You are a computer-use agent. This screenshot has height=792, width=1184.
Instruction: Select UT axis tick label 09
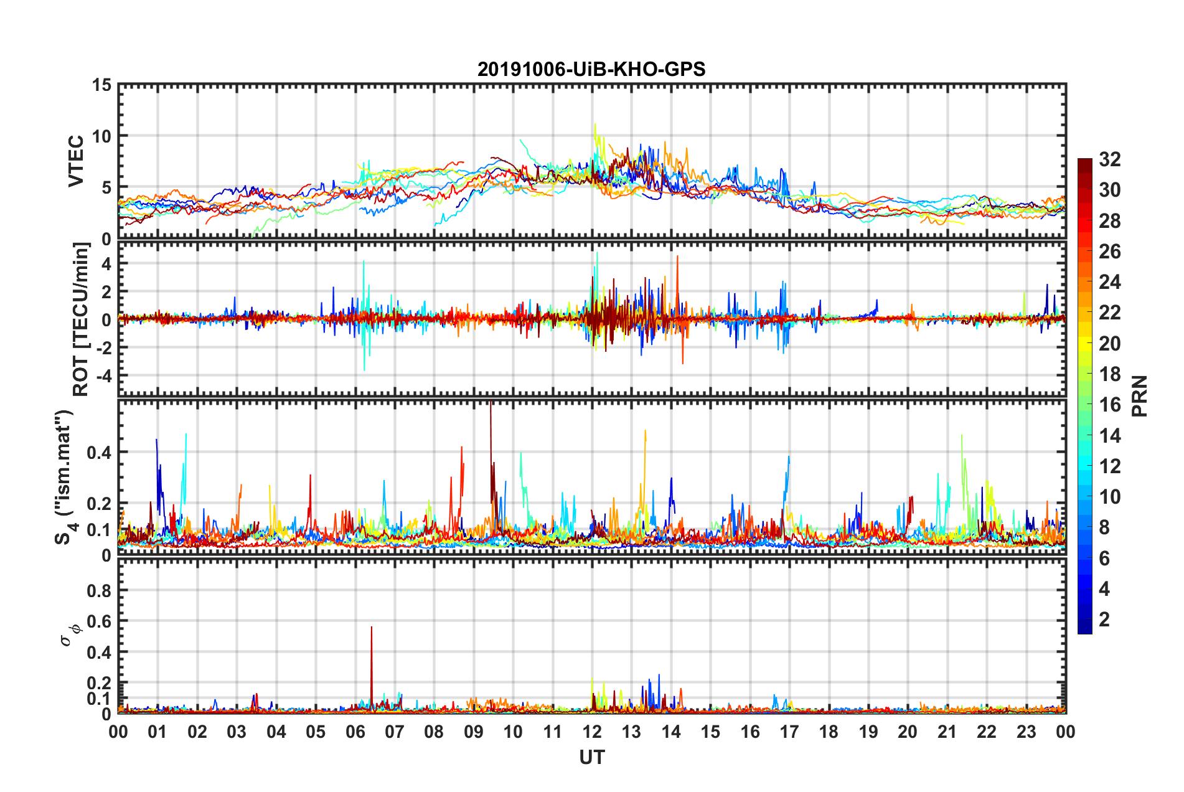pyautogui.click(x=473, y=732)
